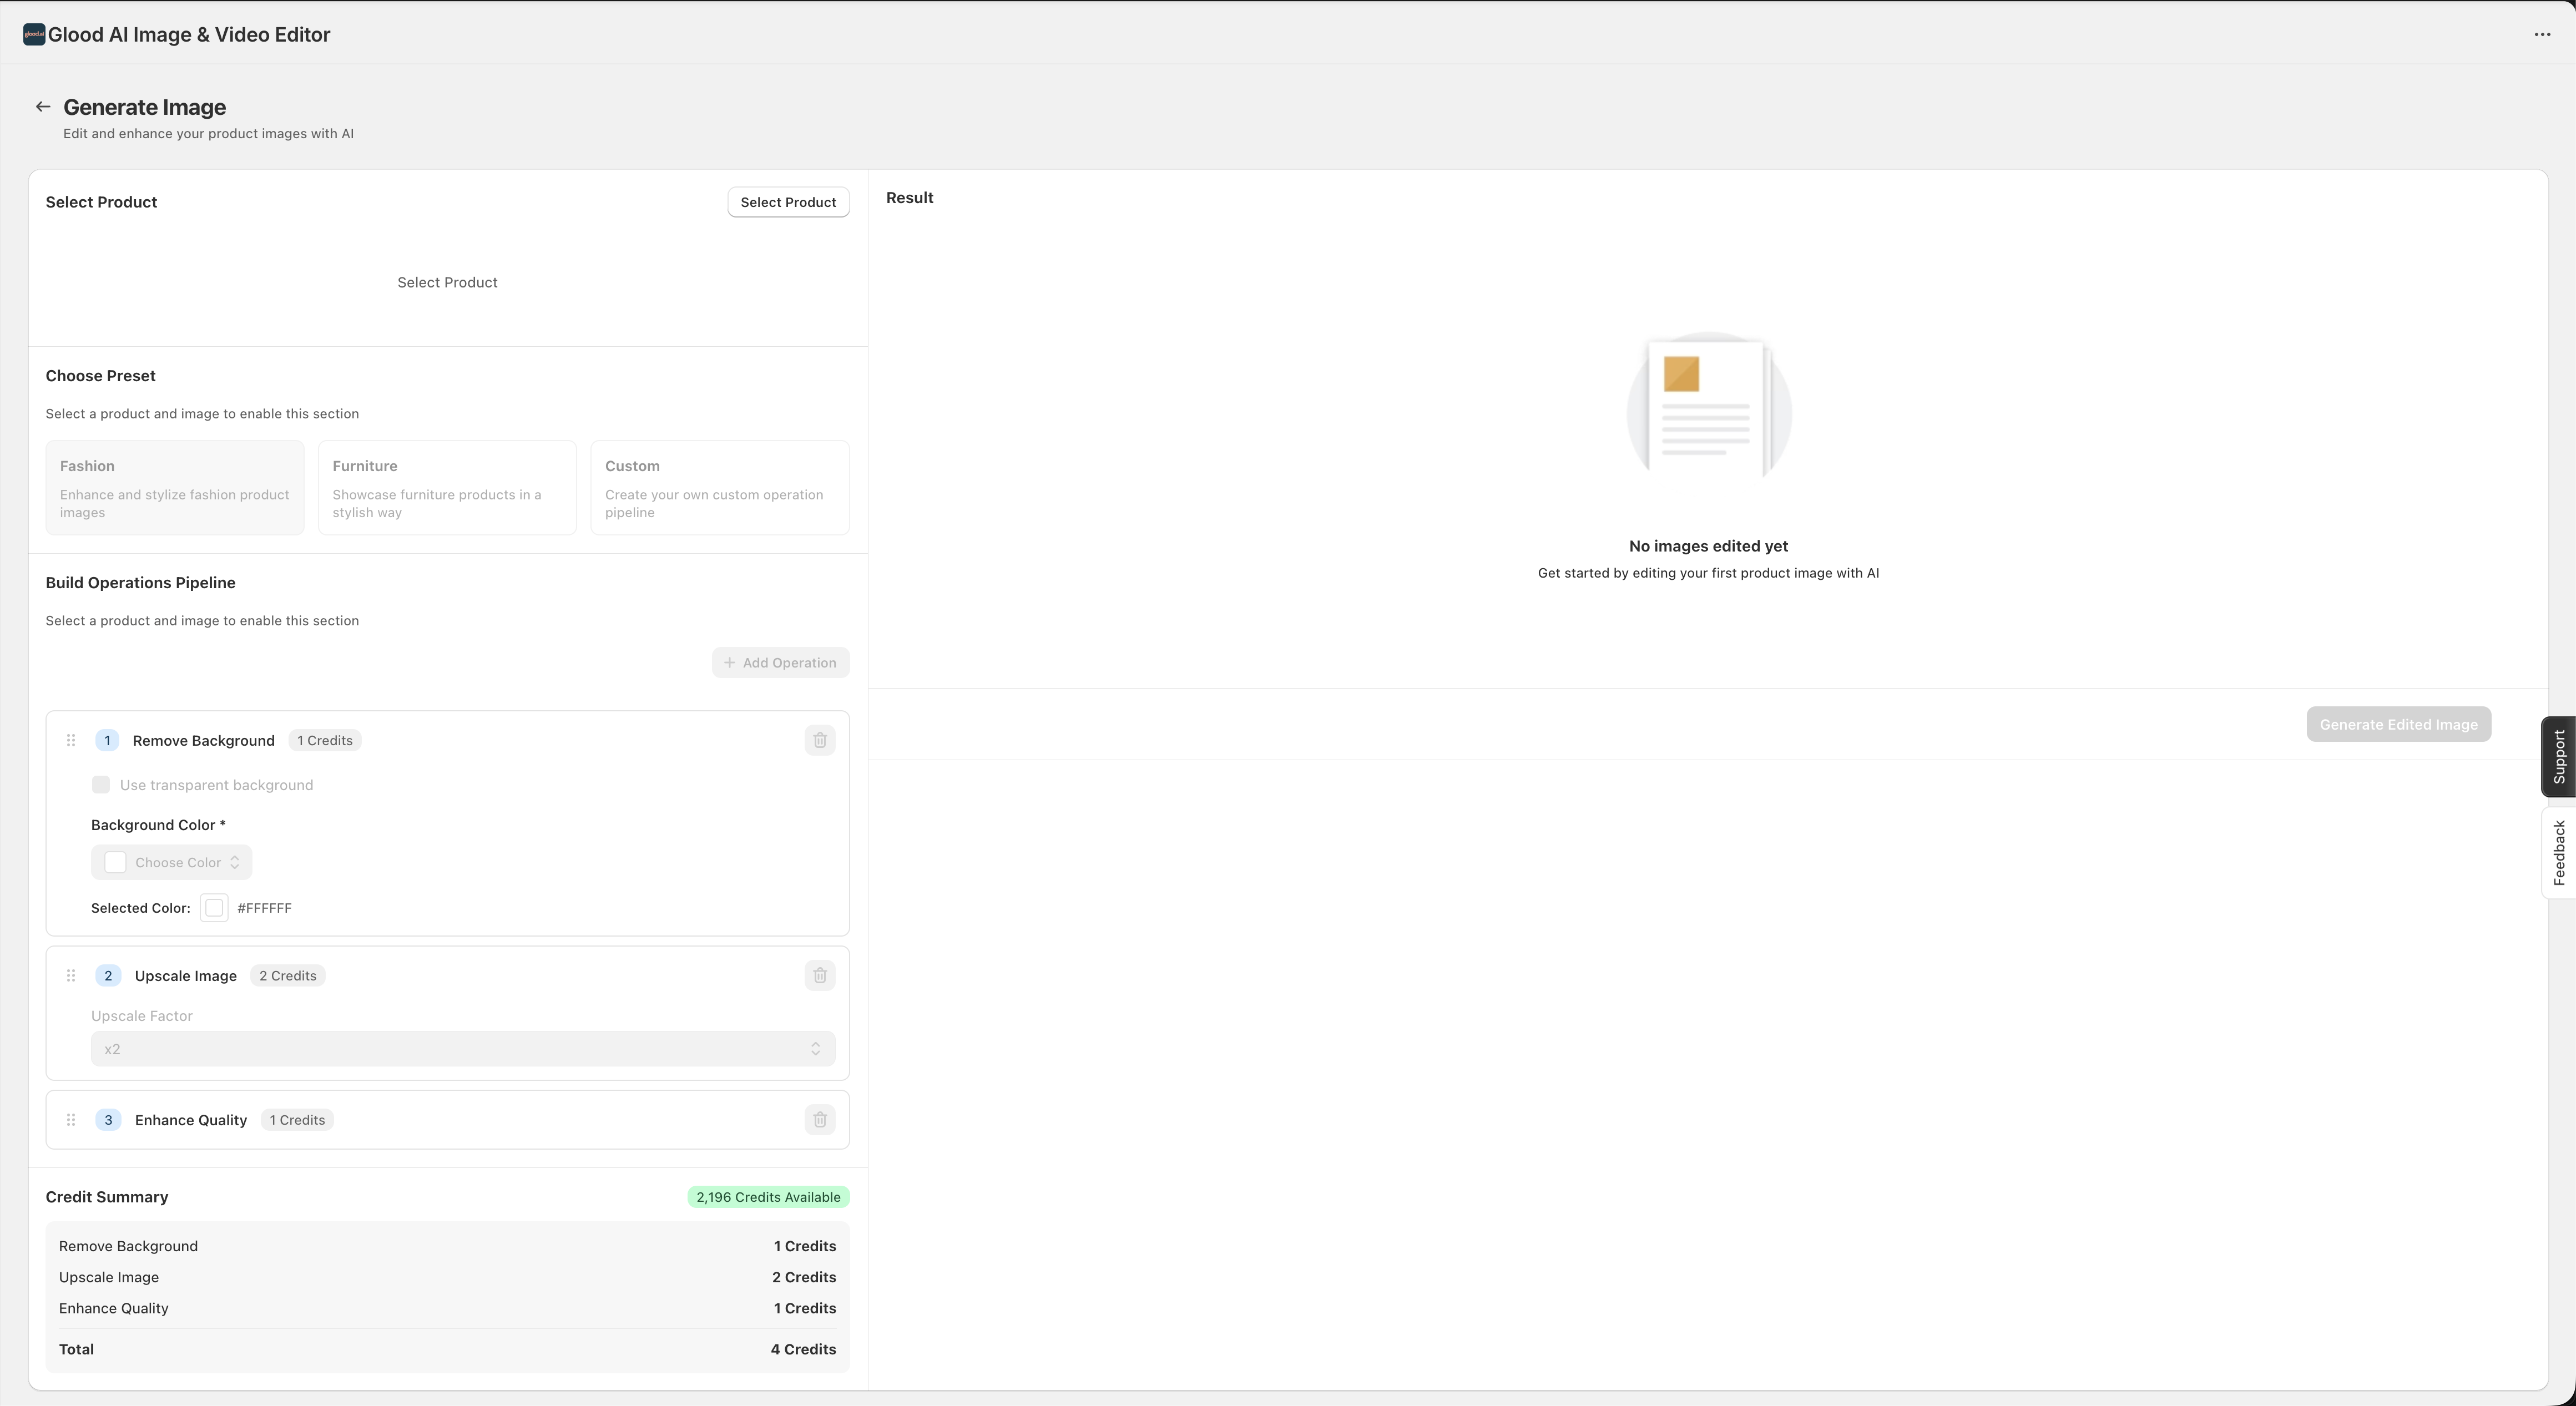The width and height of the screenshot is (2576, 1406).
Task: Enable Use transparent background
Action: click(101, 784)
